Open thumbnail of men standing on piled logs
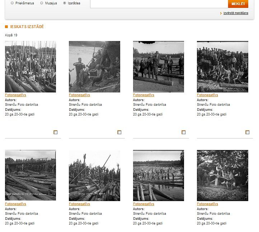This screenshot has width=259, height=232. (94, 176)
